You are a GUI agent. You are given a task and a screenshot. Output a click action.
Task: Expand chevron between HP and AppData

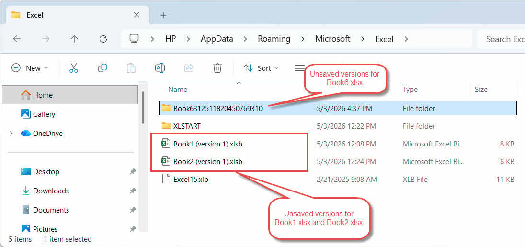click(x=188, y=39)
